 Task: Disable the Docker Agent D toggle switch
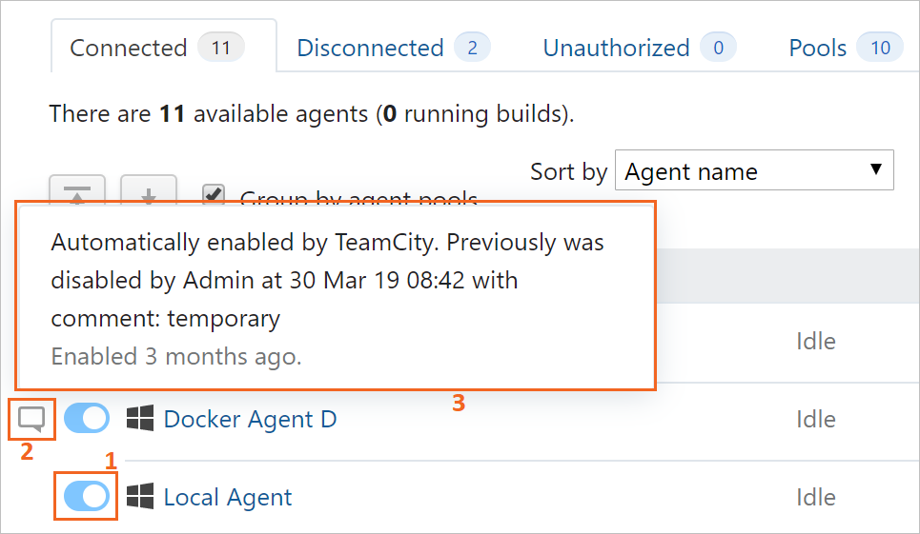[x=87, y=419]
